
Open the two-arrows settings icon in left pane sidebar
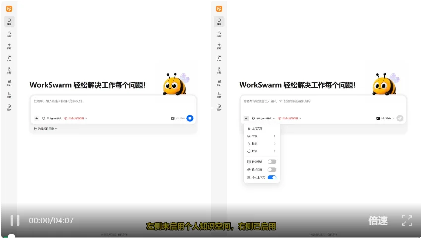pos(9,95)
